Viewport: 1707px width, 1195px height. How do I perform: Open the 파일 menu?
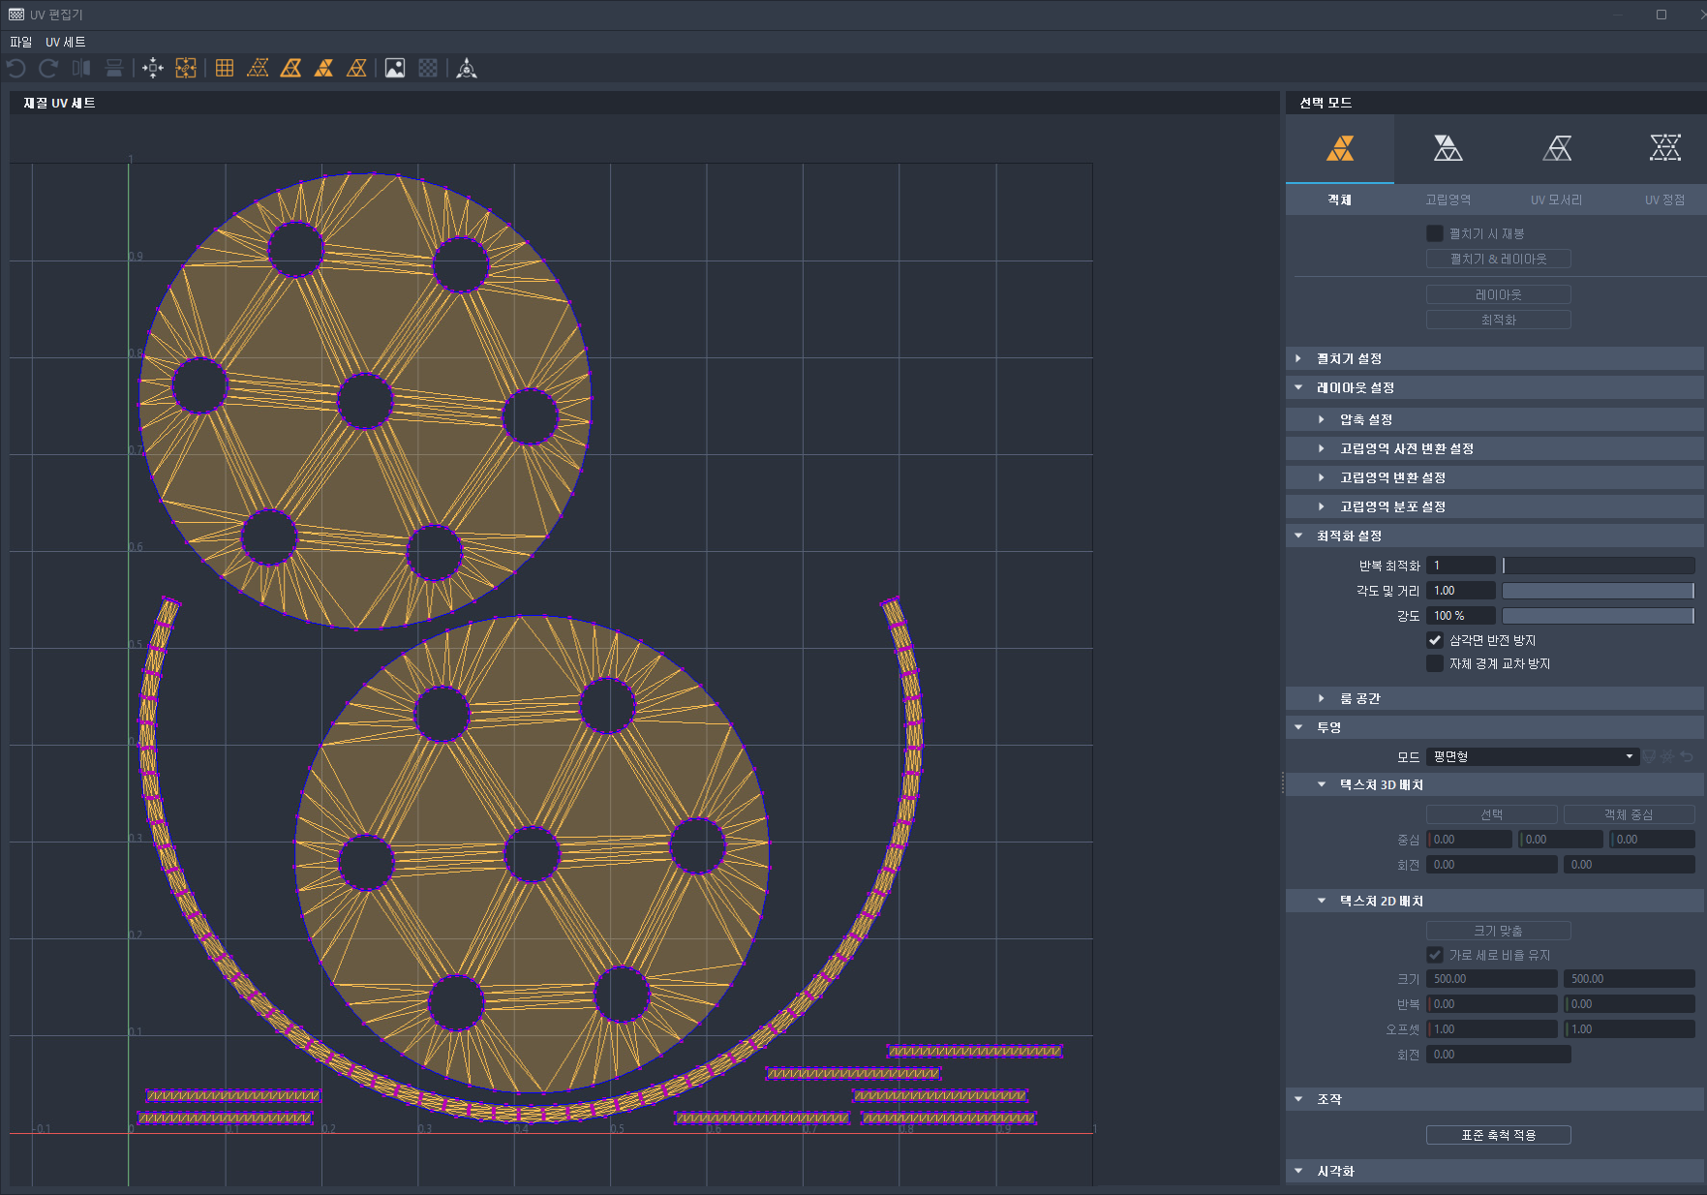tap(20, 42)
